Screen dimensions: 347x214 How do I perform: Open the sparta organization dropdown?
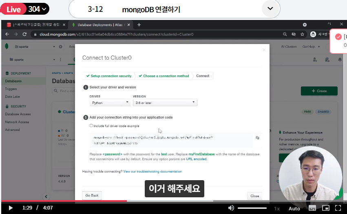tap(35, 47)
